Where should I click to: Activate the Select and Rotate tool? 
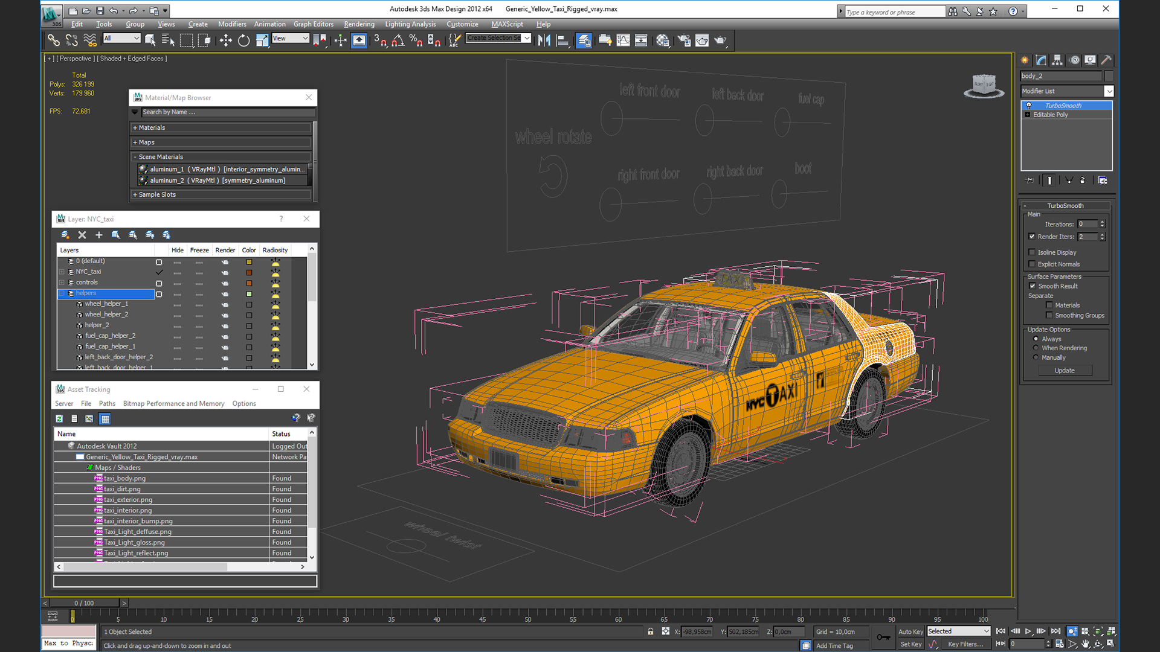243,40
